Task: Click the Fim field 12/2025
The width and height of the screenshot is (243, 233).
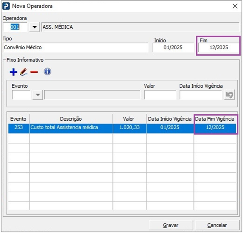Action: click(219, 48)
